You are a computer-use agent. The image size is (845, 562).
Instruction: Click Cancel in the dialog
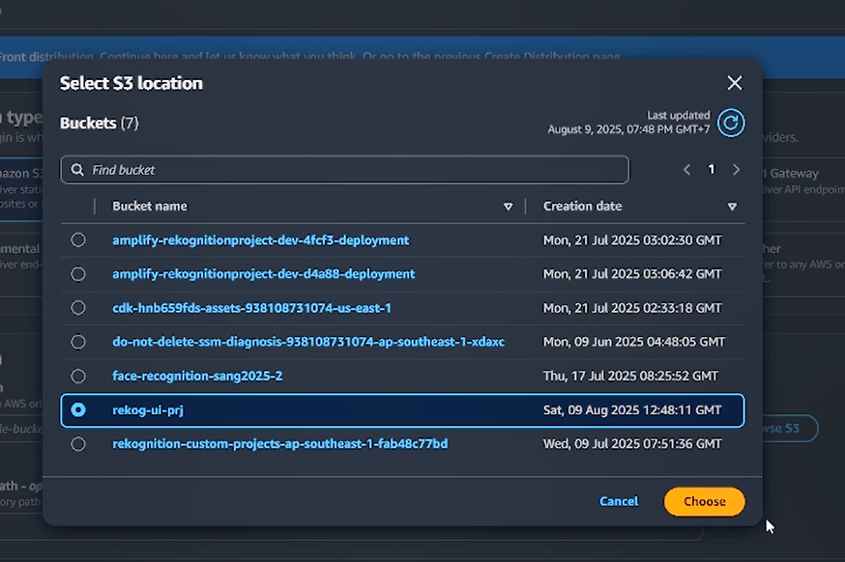[619, 501]
